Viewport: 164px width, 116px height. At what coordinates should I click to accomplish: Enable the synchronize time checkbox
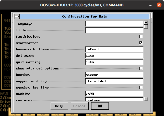(141, 87)
